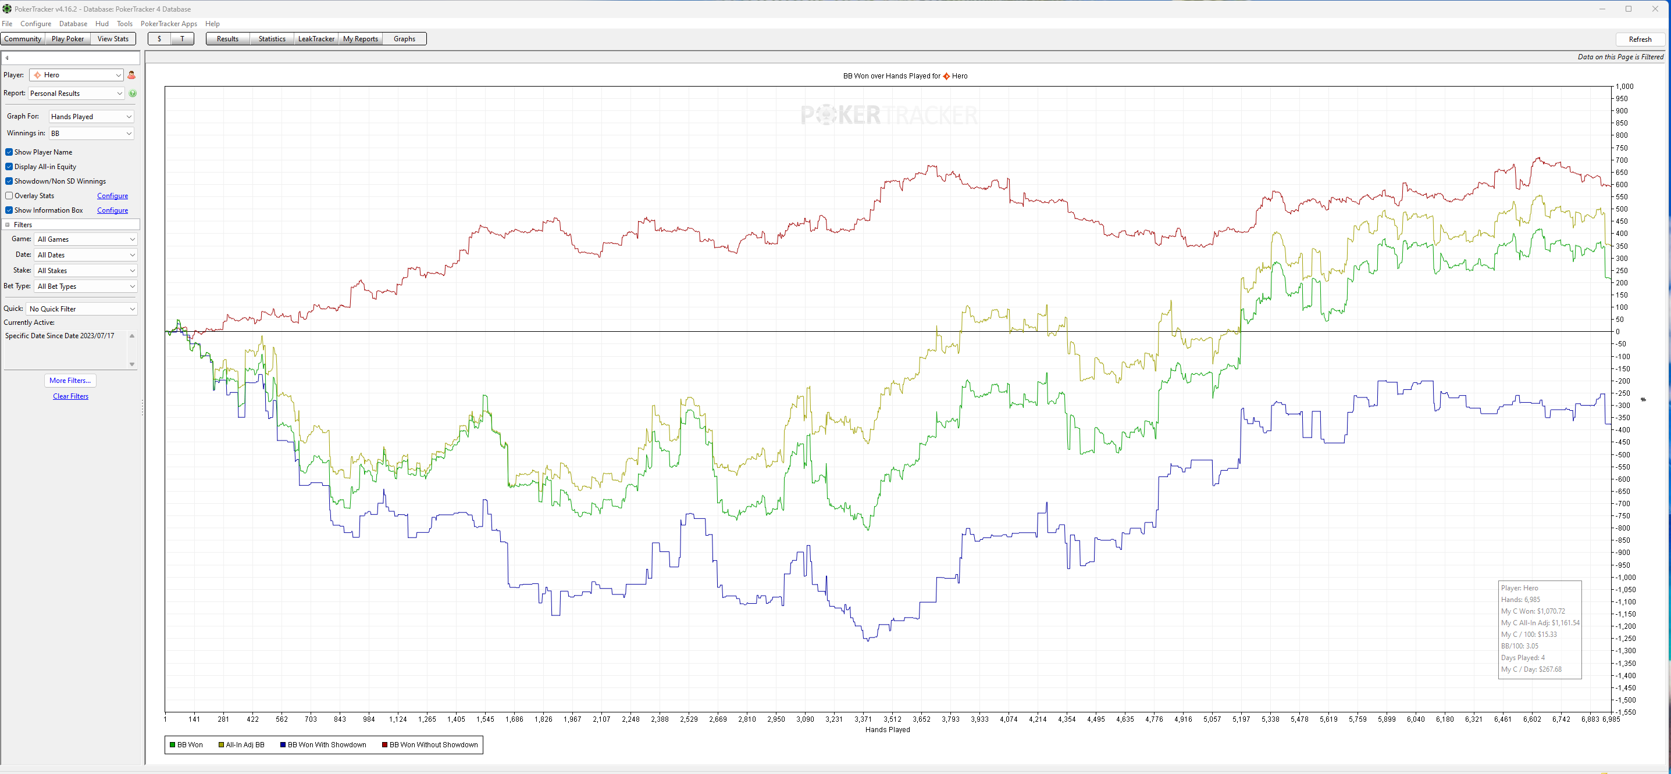This screenshot has width=1671, height=774.
Task: Click the Hero diamond icon in Player field
Action: pos(38,74)
